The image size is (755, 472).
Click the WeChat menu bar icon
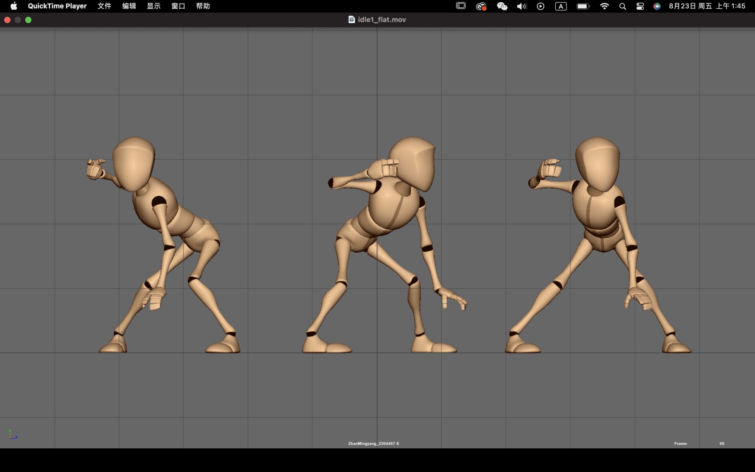[x=502, y=6]
